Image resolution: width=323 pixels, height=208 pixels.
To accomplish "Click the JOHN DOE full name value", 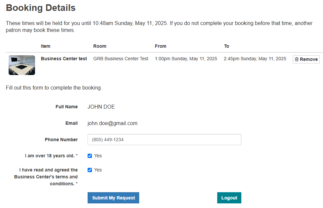I will (101, 107).
